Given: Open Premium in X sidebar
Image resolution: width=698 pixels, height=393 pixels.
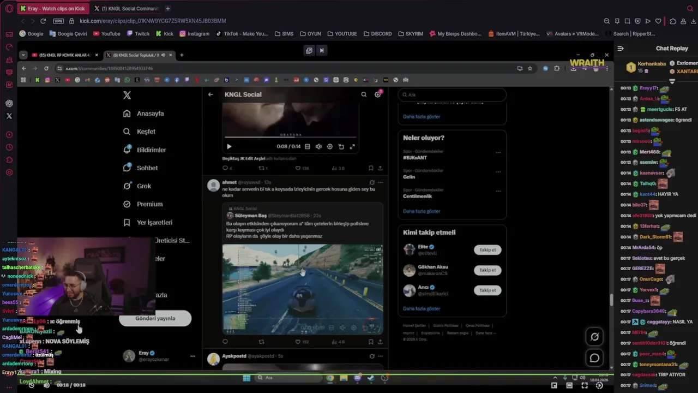Looking at the screenshot, I should [143, 204].
